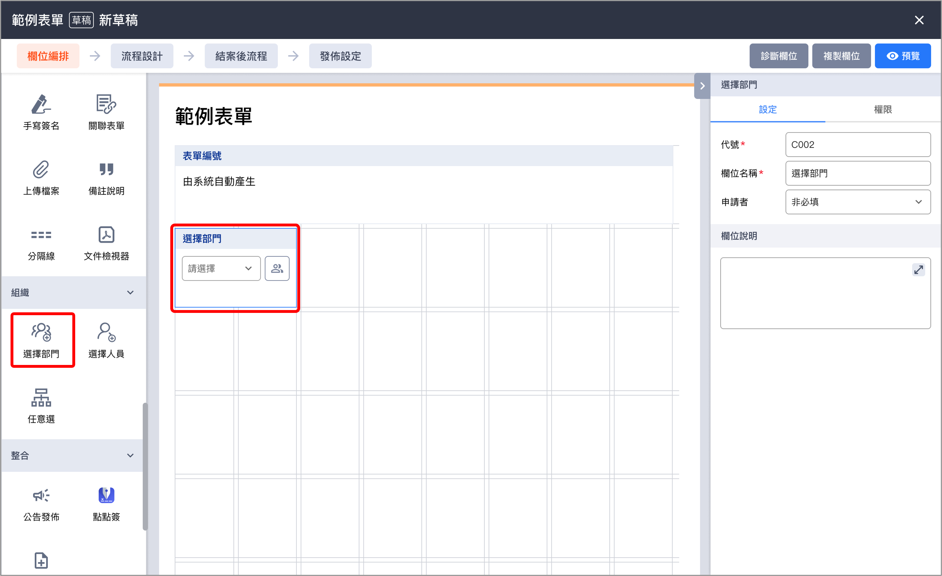Click the 範例表單 form title
Screen dimensions: 942x576
[x=214, y=116]
